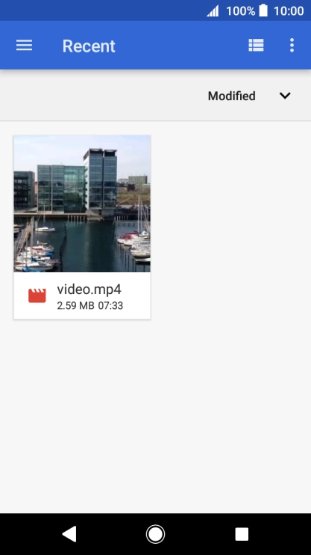This screenshot has width=311, height=555.
Task: Open the three-dot overflow menu
Action: click(292, 46)
